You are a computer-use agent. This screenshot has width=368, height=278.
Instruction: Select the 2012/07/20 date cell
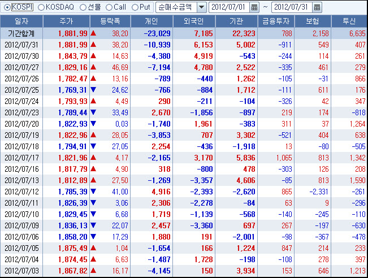click(21, 124)
